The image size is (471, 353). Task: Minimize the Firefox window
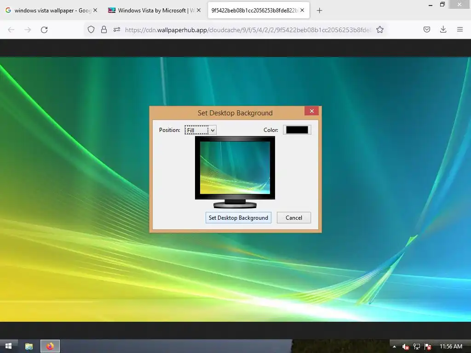pyautogui.click(x=431, y=5)
